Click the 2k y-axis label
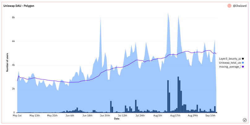The image size is (250, 125). 14,89
